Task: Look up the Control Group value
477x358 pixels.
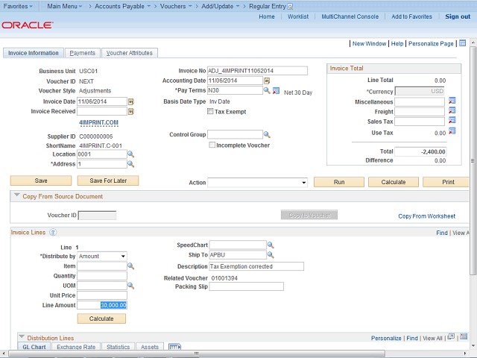Action: [266, 135]
